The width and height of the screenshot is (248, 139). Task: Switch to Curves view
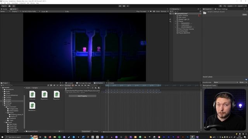click(96, 131)
